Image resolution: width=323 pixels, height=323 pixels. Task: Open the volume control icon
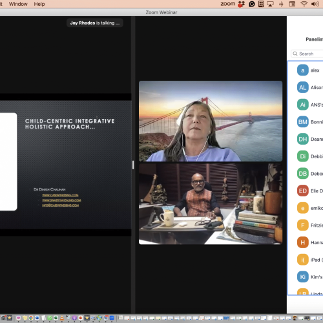[315, 4]
